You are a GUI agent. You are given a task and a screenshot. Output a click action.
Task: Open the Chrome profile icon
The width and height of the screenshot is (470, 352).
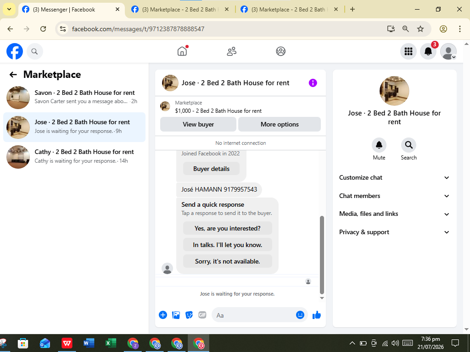pos(443,29)
